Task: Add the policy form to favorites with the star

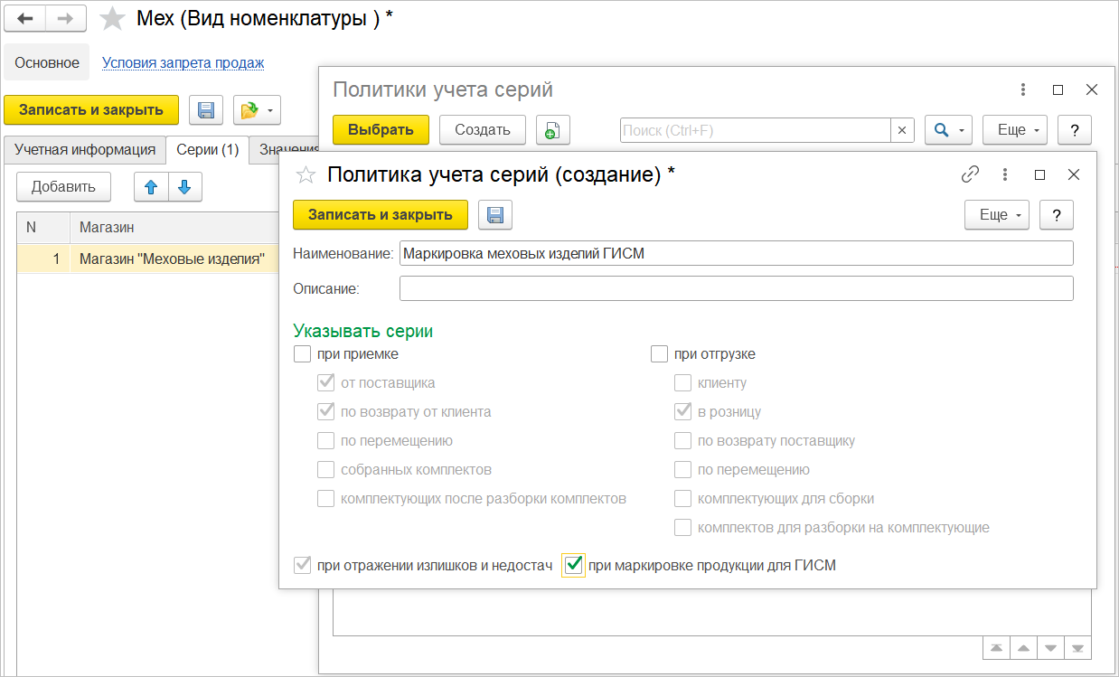Action: [306, 174]
